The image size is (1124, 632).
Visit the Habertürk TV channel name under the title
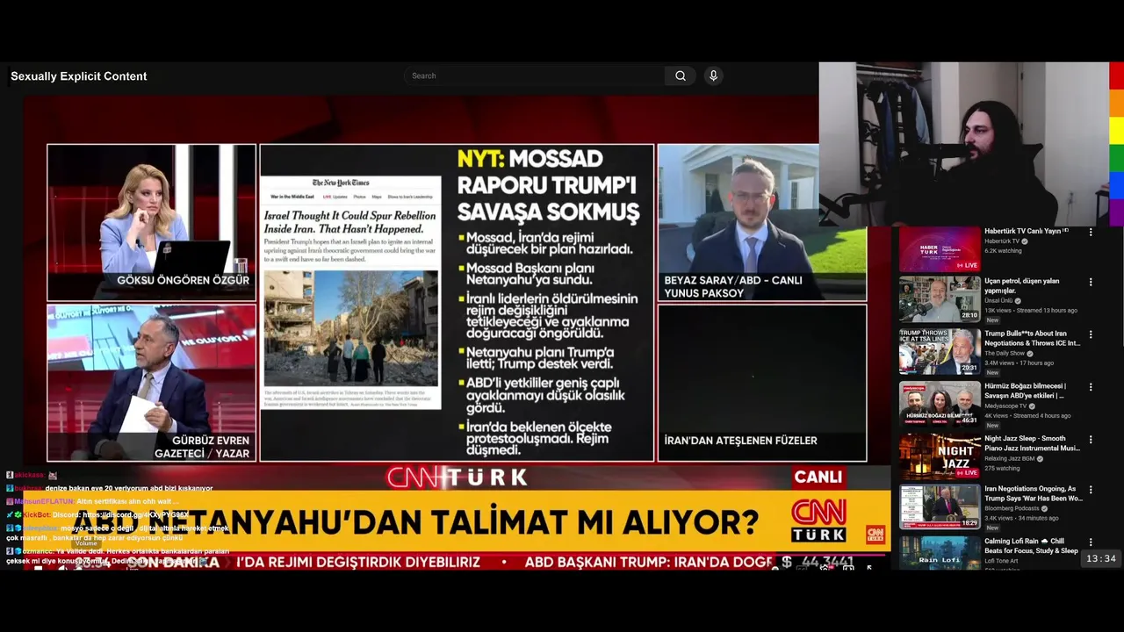tap(1002, 241)
